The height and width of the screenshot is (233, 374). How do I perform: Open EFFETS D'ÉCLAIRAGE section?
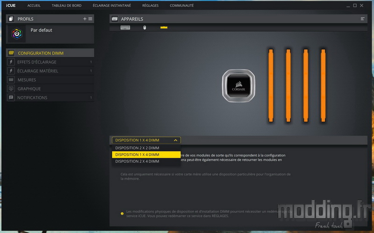50,62
